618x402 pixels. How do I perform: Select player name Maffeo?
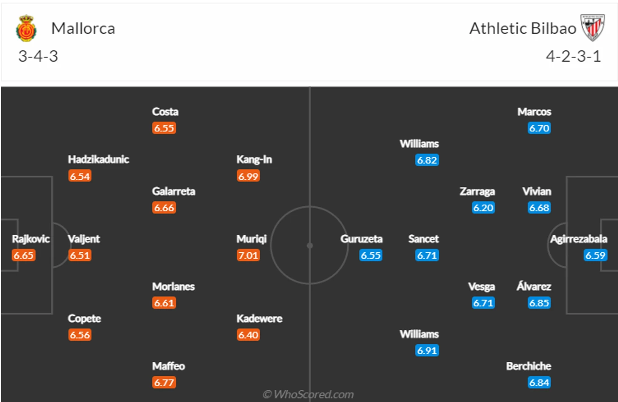click(x=168, y=366)
